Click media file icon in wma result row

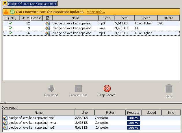pyautogui.click(x=48, y=28)
